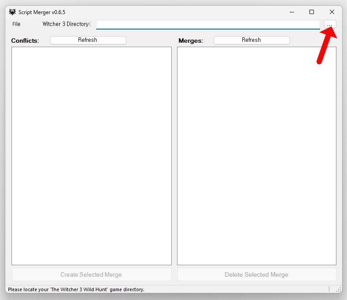Click the 'Witcher 3 Directory:' label
347x300 pixels.
66,24
